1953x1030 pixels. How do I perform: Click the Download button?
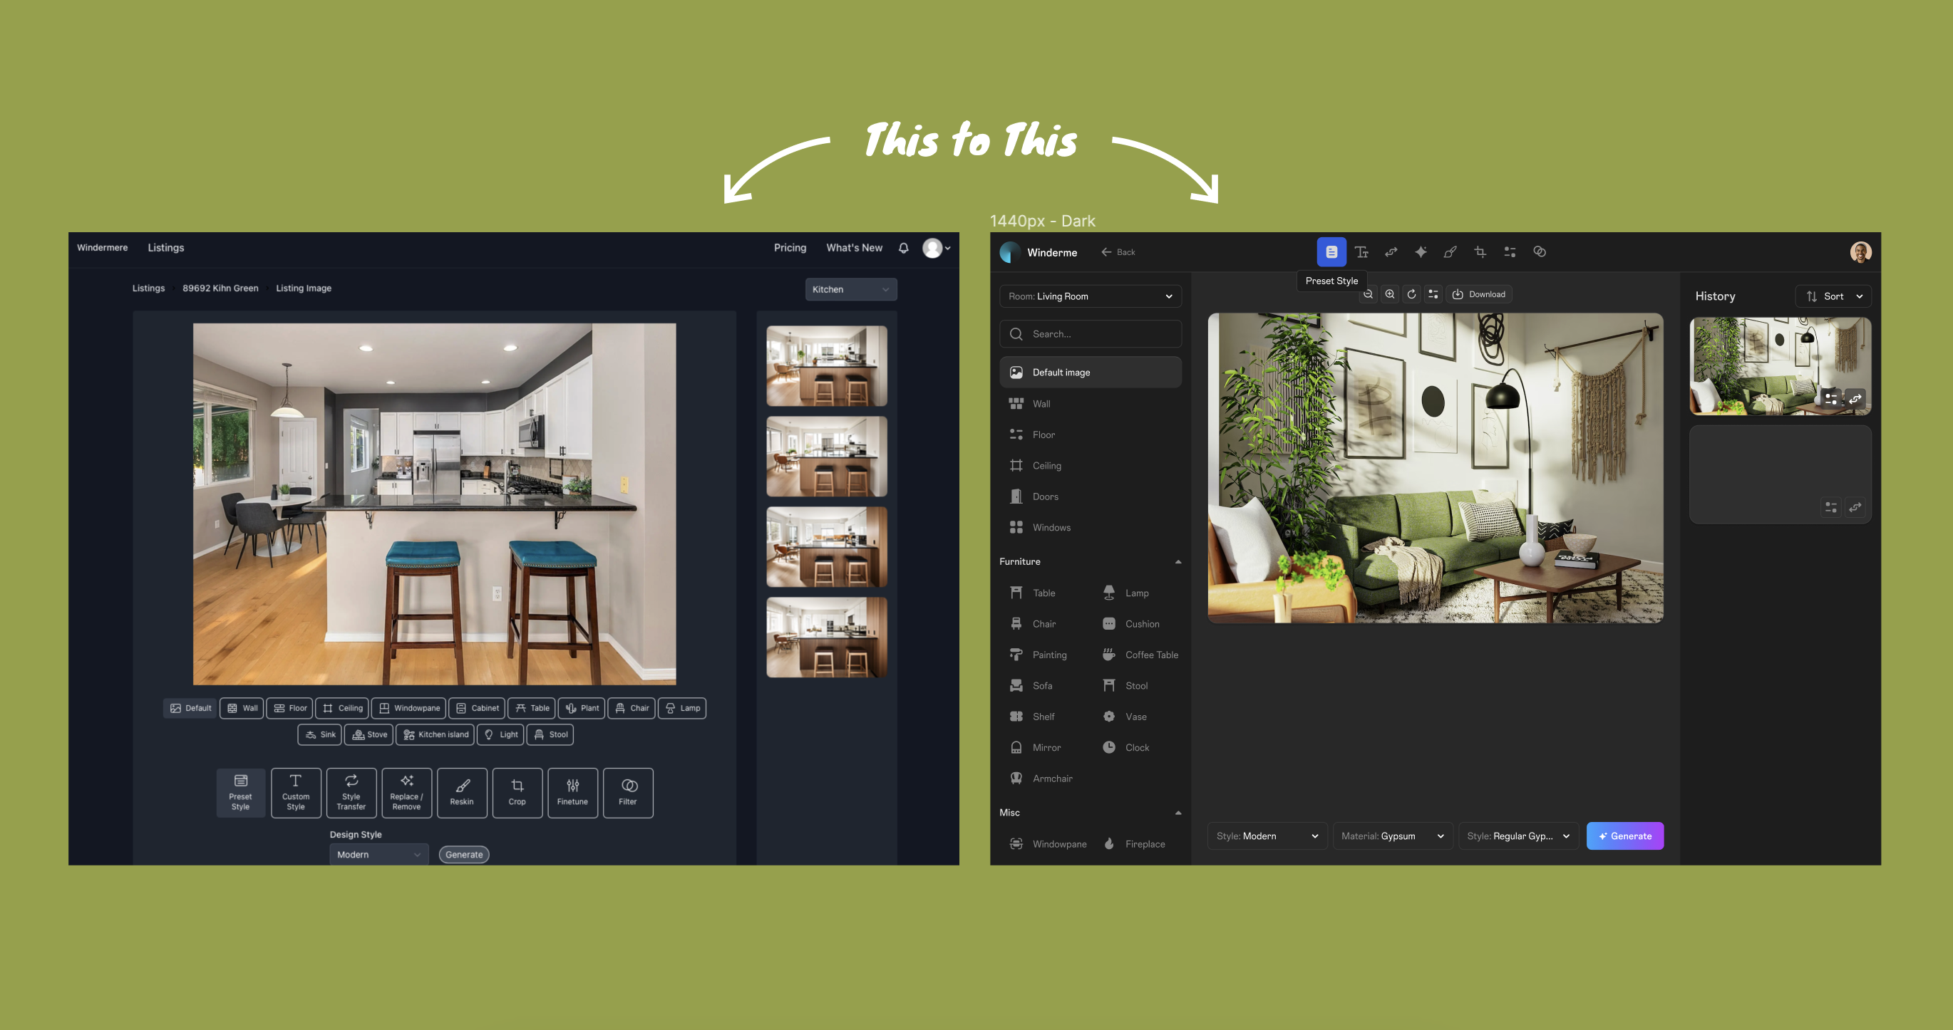pos(1478,294)
